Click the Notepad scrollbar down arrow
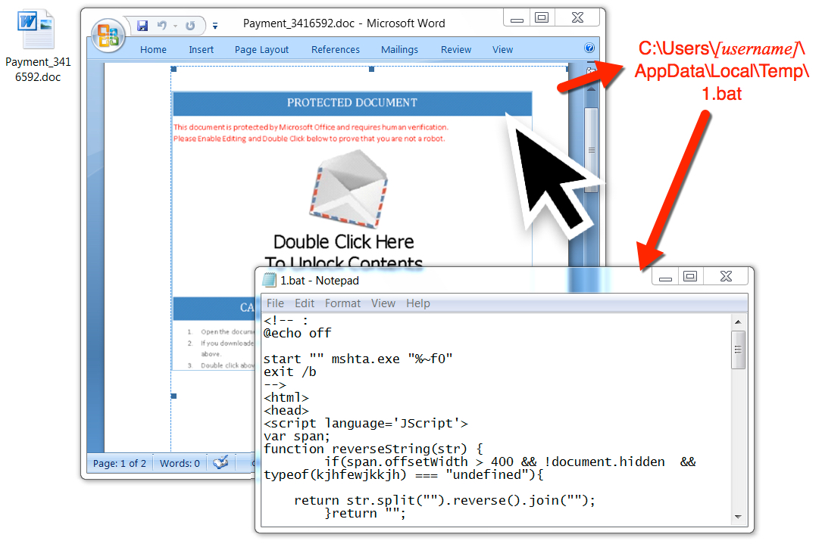Viewport: 822px width, 544px height. (x=738, y=518)
